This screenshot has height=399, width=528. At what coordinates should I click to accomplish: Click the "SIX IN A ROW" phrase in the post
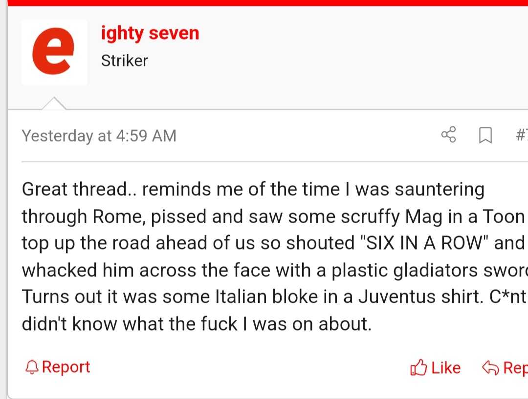tap(424, 243)
